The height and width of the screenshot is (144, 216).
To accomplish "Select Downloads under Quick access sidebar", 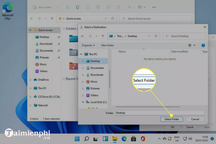I will (46, 44).
